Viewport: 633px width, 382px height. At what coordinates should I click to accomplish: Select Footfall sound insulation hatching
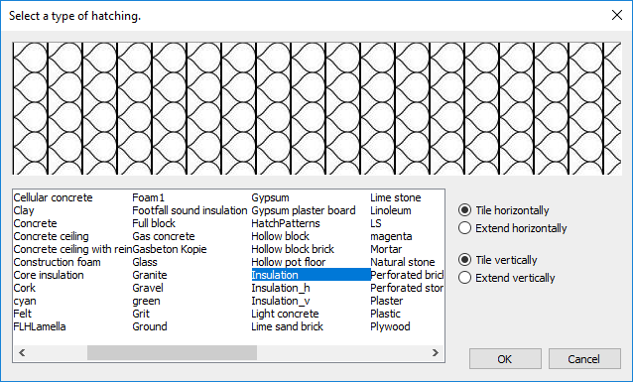[x=190, y=210]
